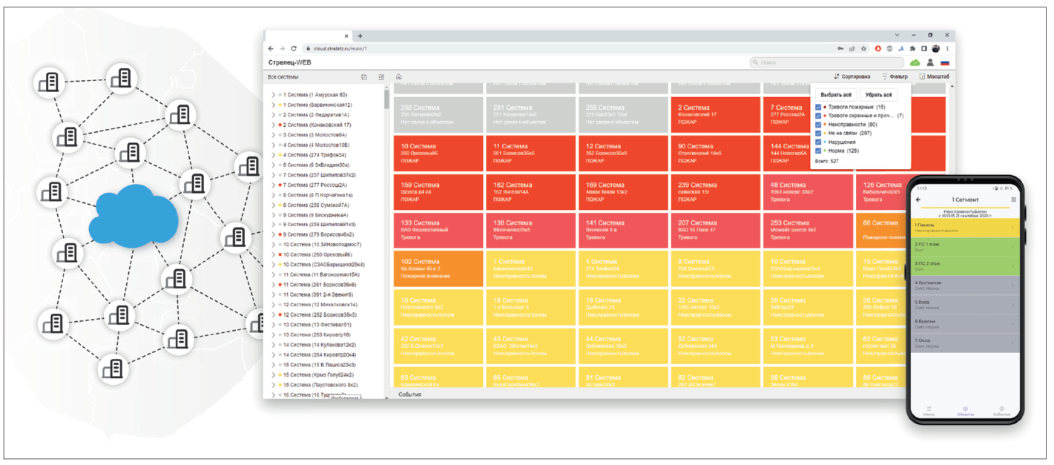Open a new browser tab with plus

point(360,36)
